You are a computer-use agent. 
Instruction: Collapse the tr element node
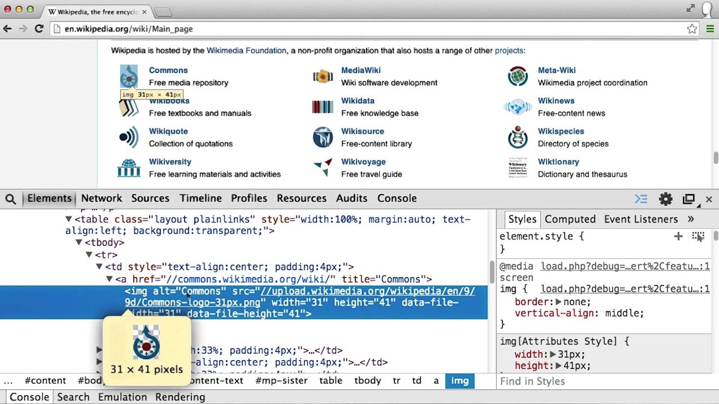pos(89,255)
